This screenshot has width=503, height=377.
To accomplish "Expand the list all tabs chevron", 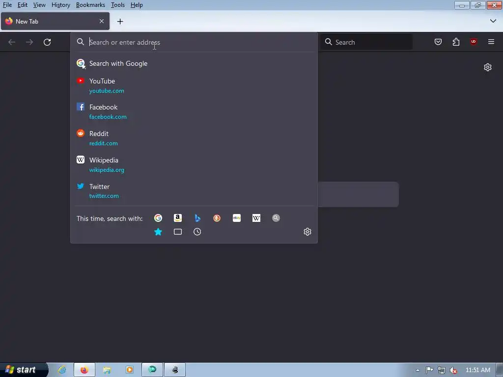I will point(493,21).
